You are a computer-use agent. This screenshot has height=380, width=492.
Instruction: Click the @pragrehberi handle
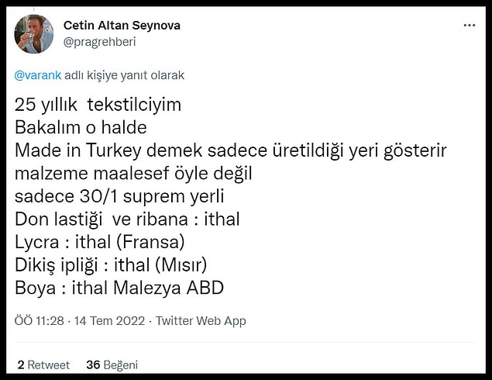click(x=99, y=42)
